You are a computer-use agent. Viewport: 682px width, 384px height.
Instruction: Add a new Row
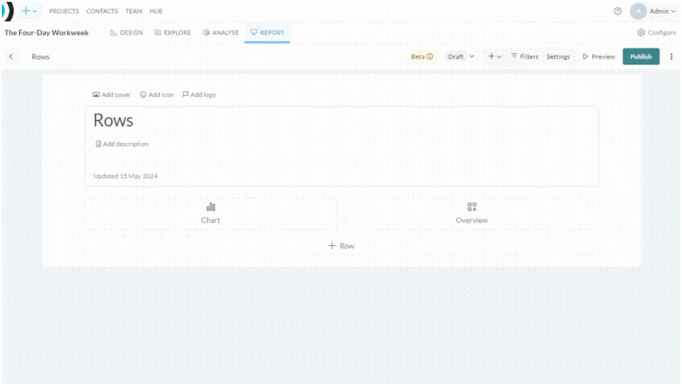click(341, 245)
